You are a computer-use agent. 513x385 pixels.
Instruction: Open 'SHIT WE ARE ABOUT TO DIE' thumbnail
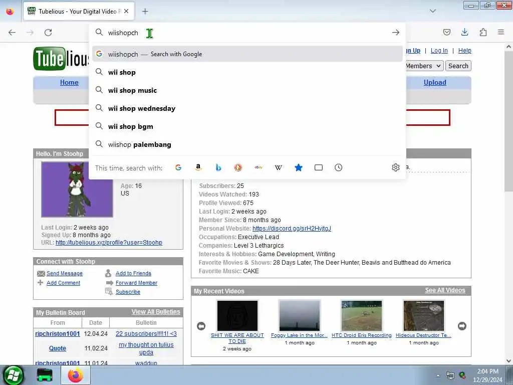coord(237,316)
